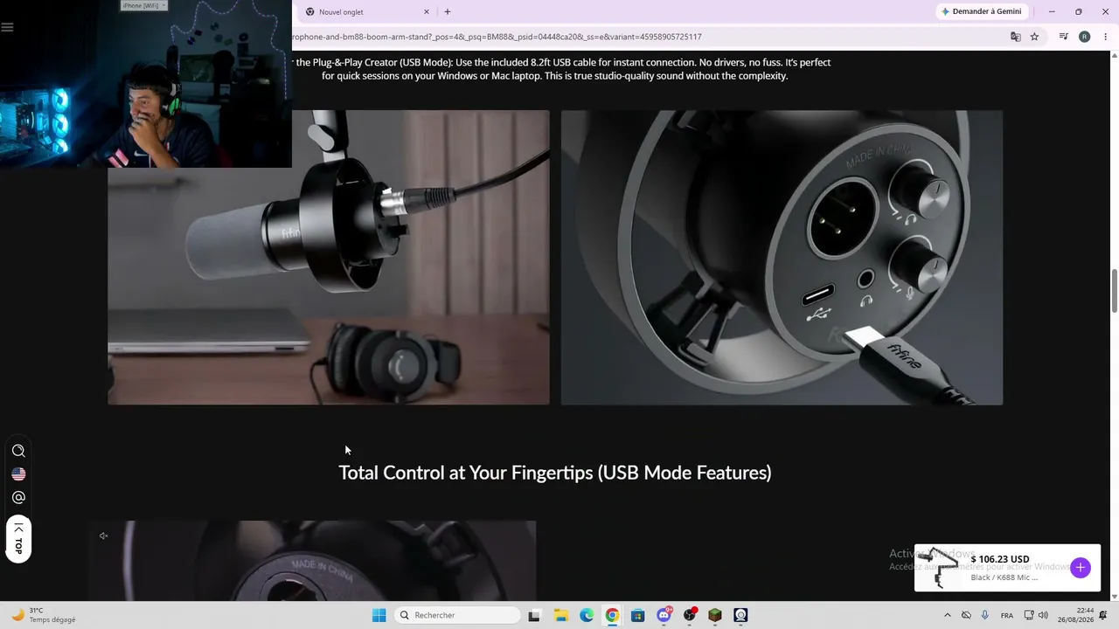The image size is (1119, 629).
Task: Open Minecraft from the taskbar
Action: (715, 615)
